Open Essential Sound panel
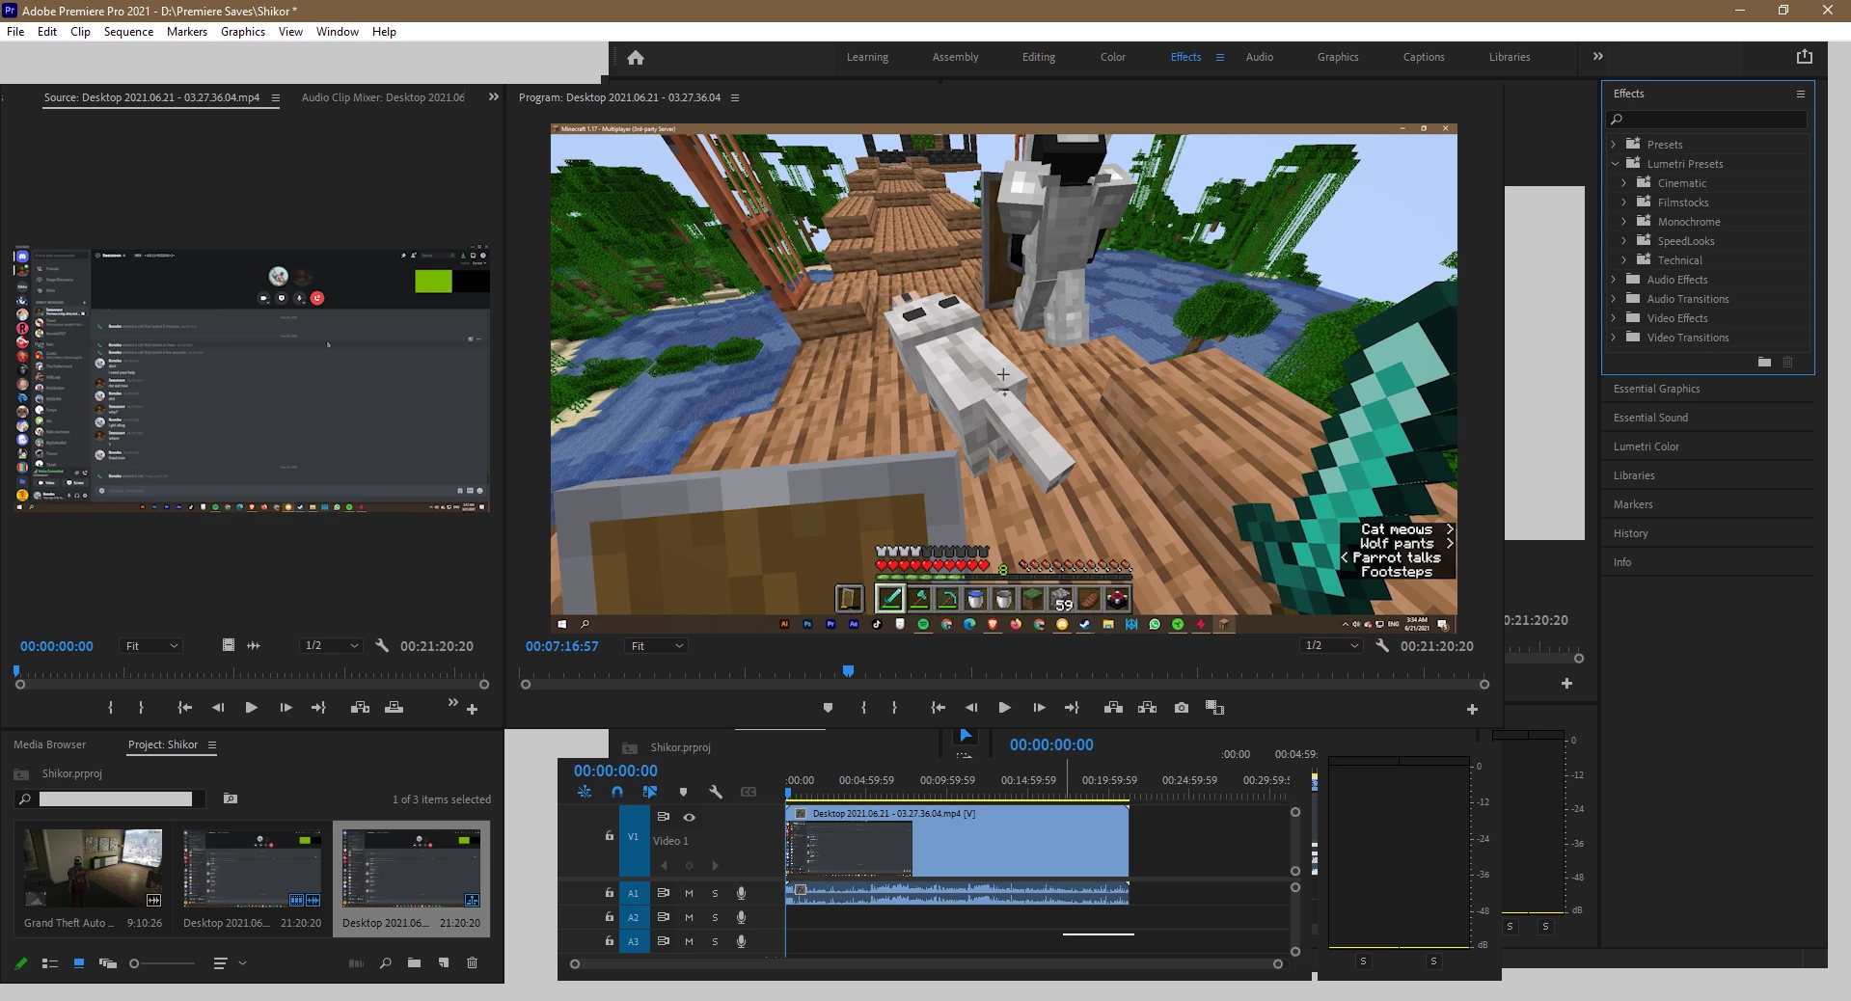The height and width of the screenshot is (1001, 1851). coord(1650,418)
